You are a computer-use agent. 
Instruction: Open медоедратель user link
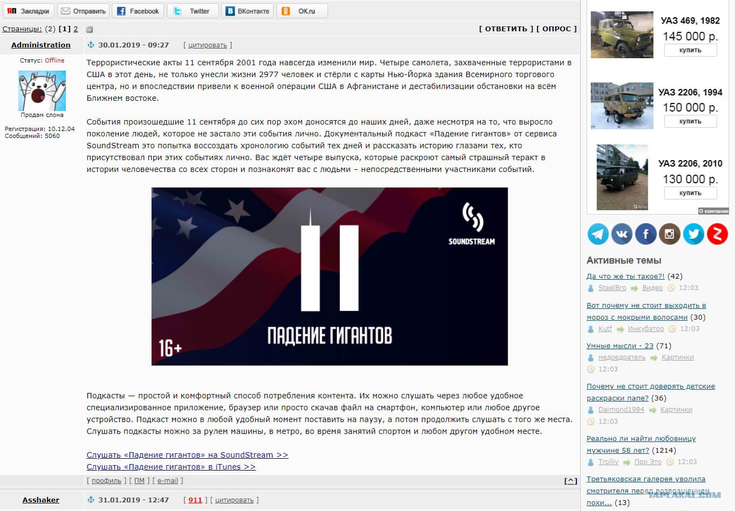(622, 357)
